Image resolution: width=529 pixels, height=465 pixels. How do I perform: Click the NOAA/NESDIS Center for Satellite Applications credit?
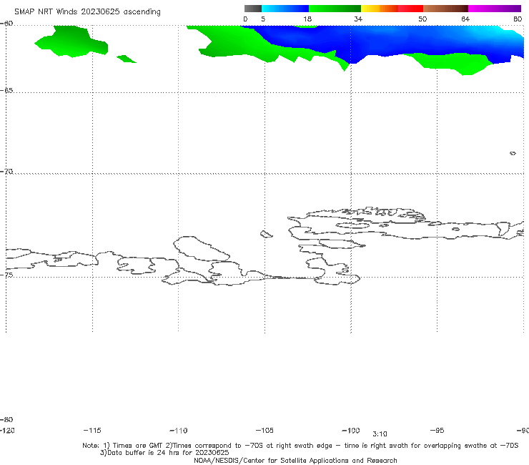295,460
